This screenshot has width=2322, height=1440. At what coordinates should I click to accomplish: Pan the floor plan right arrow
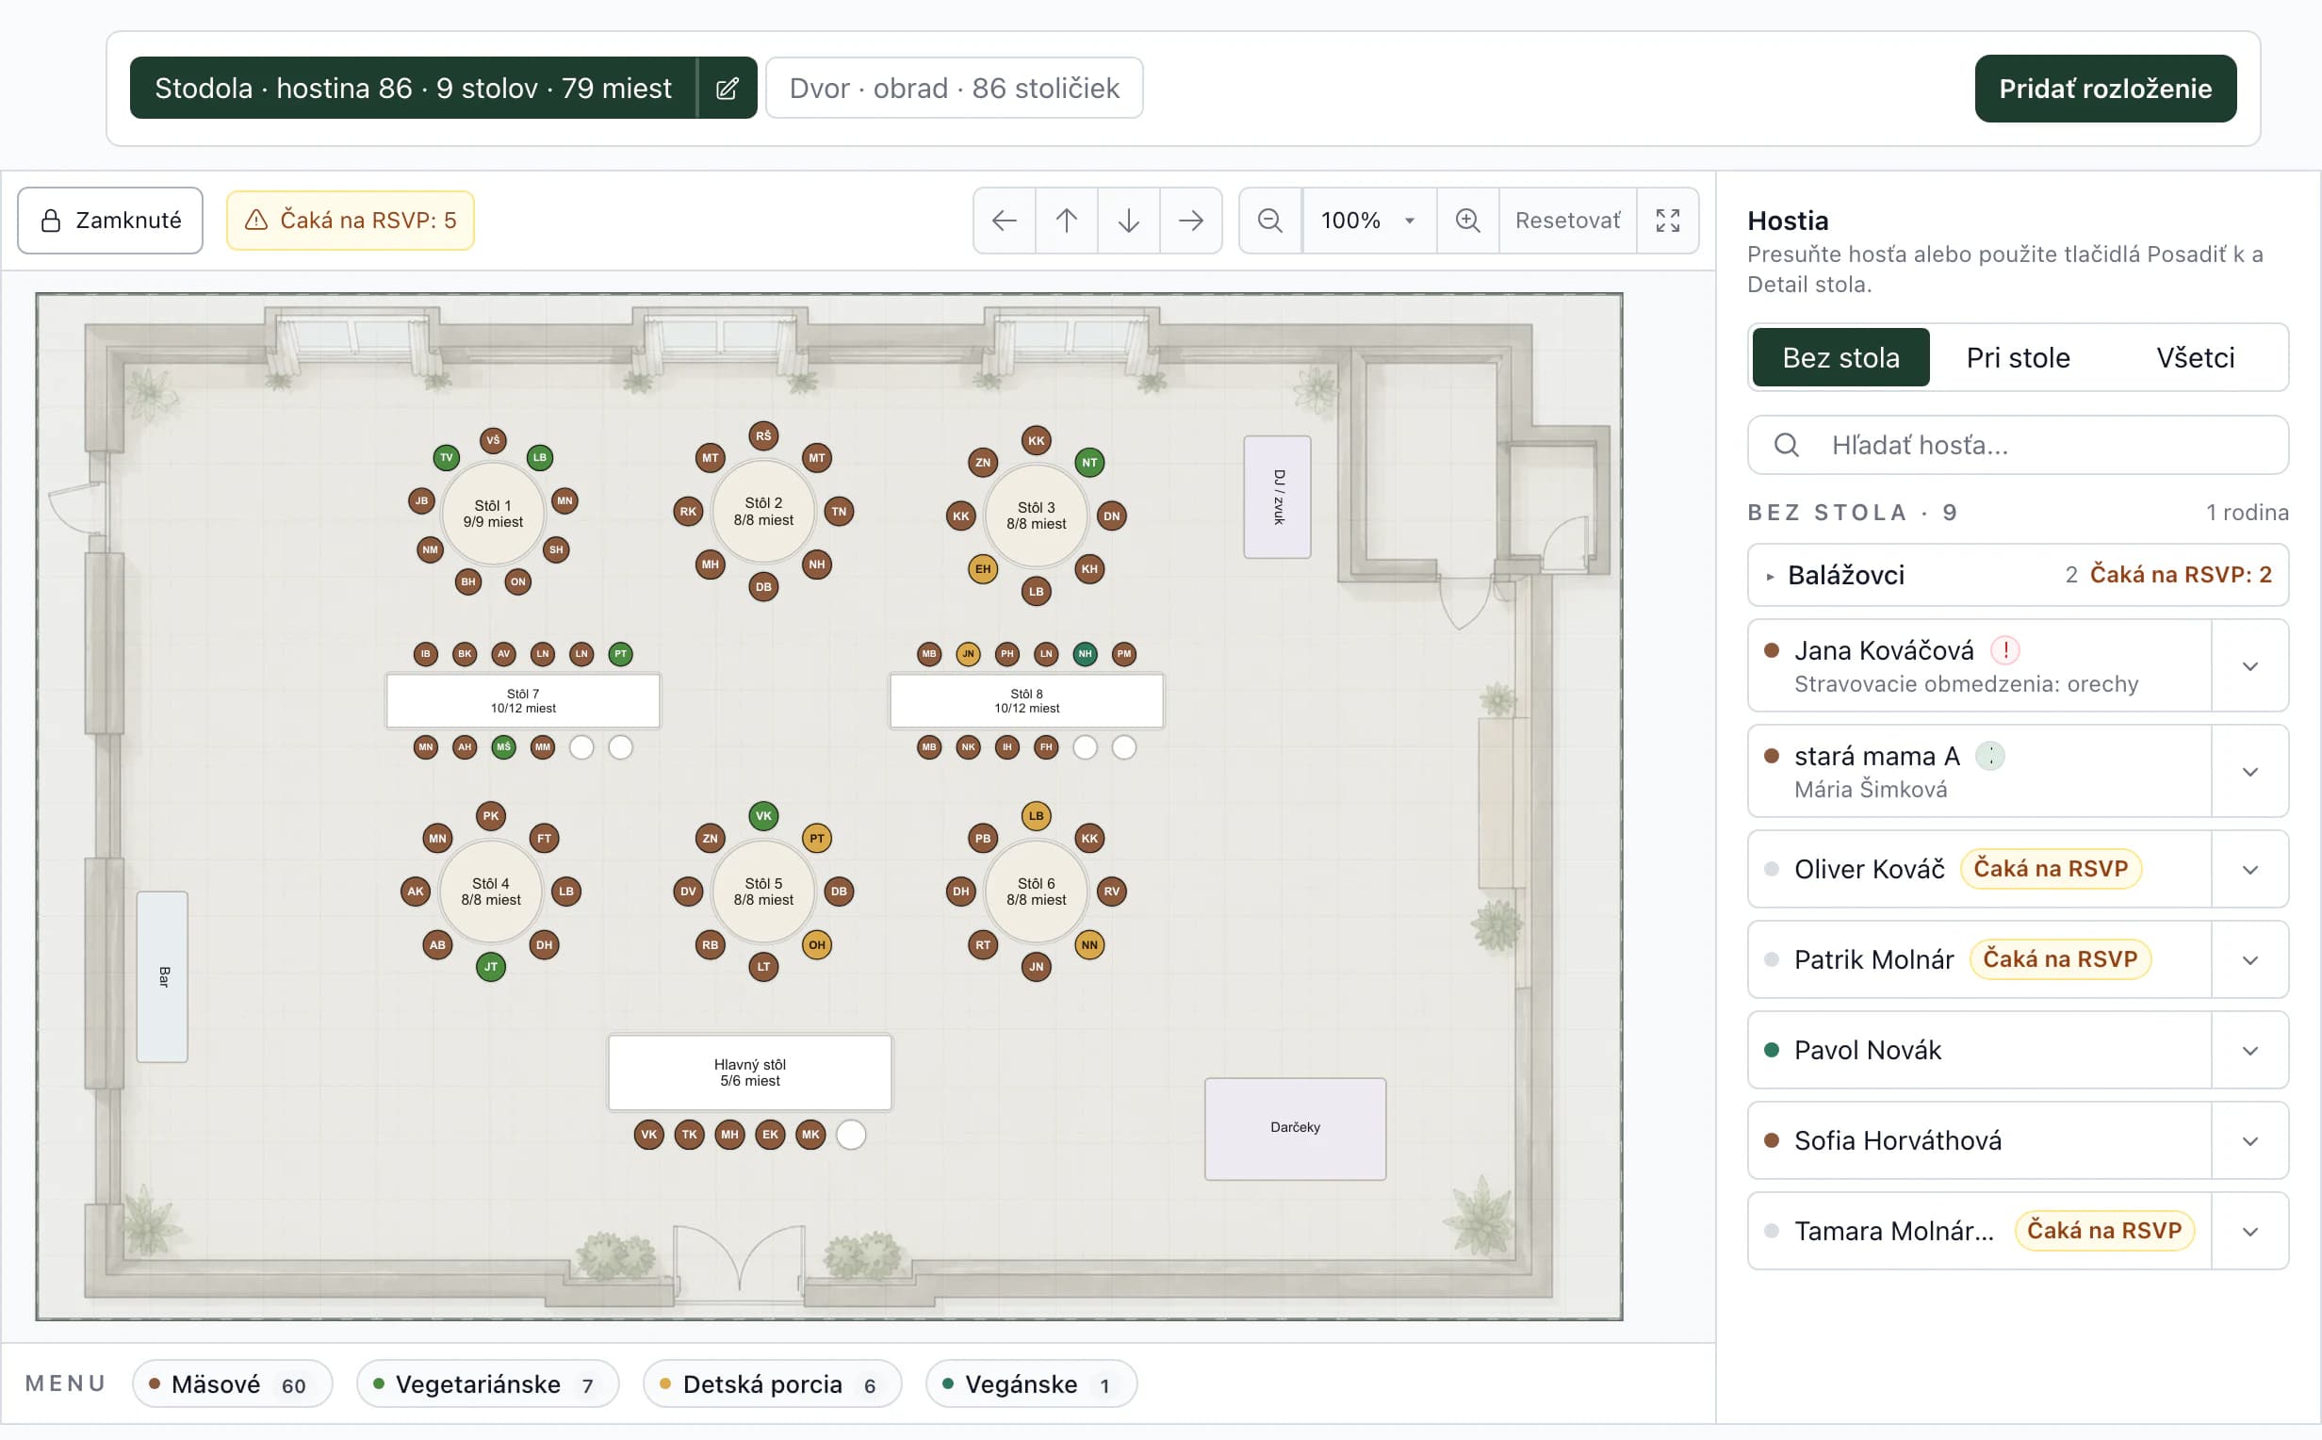1191,220
